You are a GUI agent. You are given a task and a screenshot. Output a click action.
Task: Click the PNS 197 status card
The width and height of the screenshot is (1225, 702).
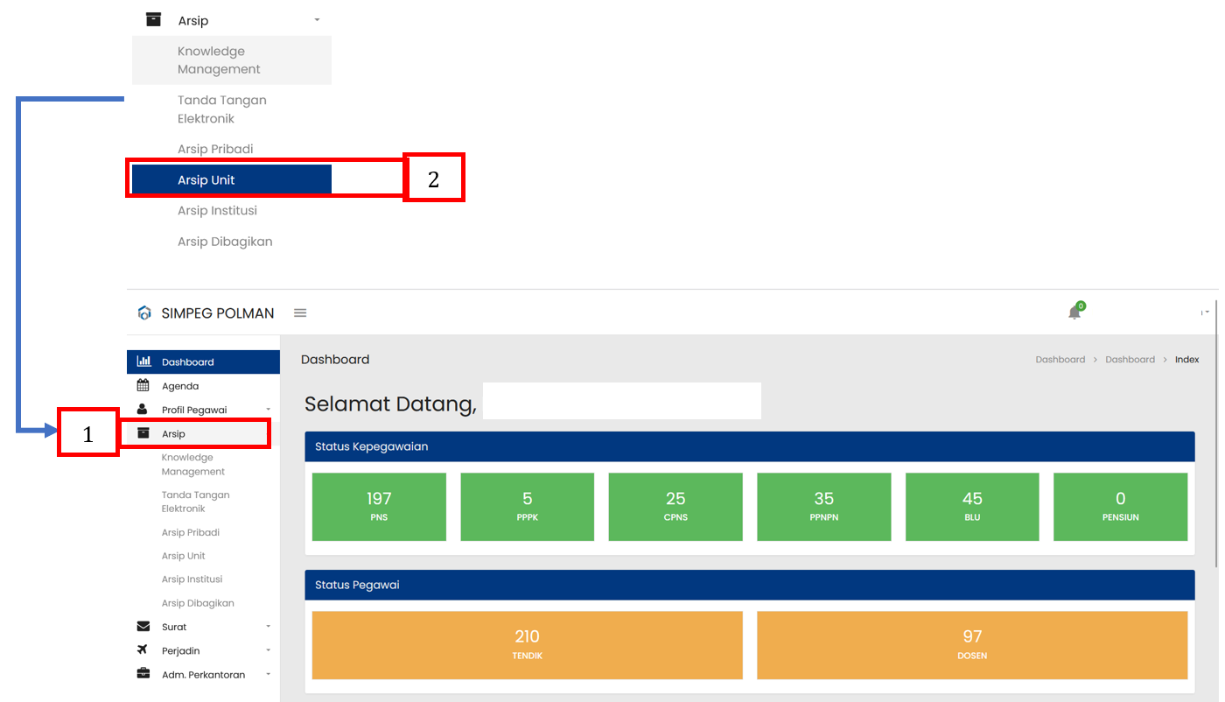coord(379,507)
